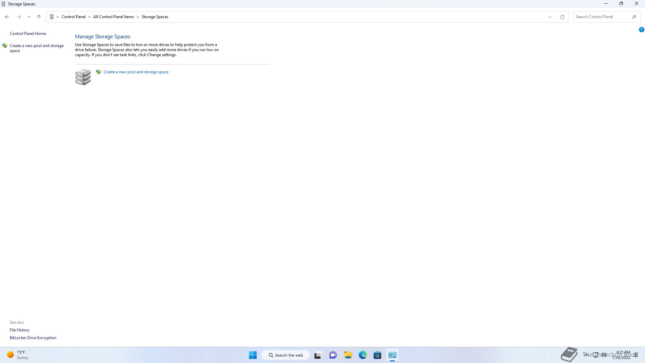Close the Storage Spaces window

637,4
